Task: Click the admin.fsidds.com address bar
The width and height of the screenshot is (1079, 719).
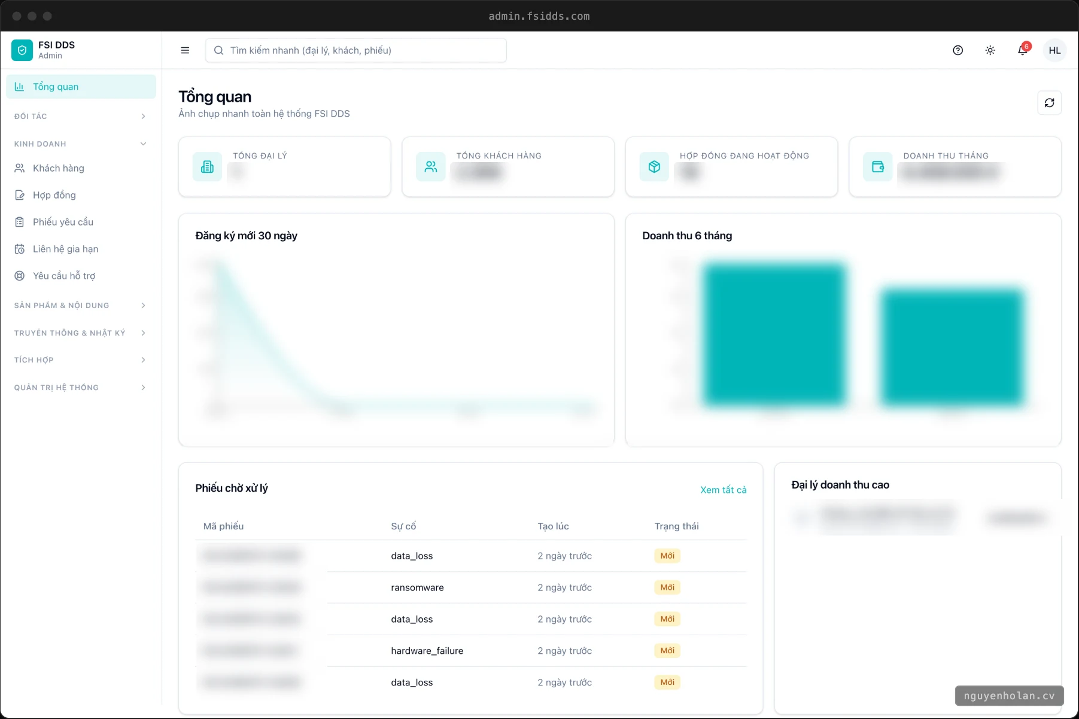Action: pos(539,16)
